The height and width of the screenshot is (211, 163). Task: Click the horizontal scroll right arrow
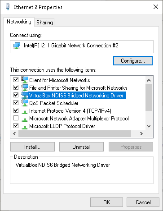pyautogui.click(x=141, y=133)
